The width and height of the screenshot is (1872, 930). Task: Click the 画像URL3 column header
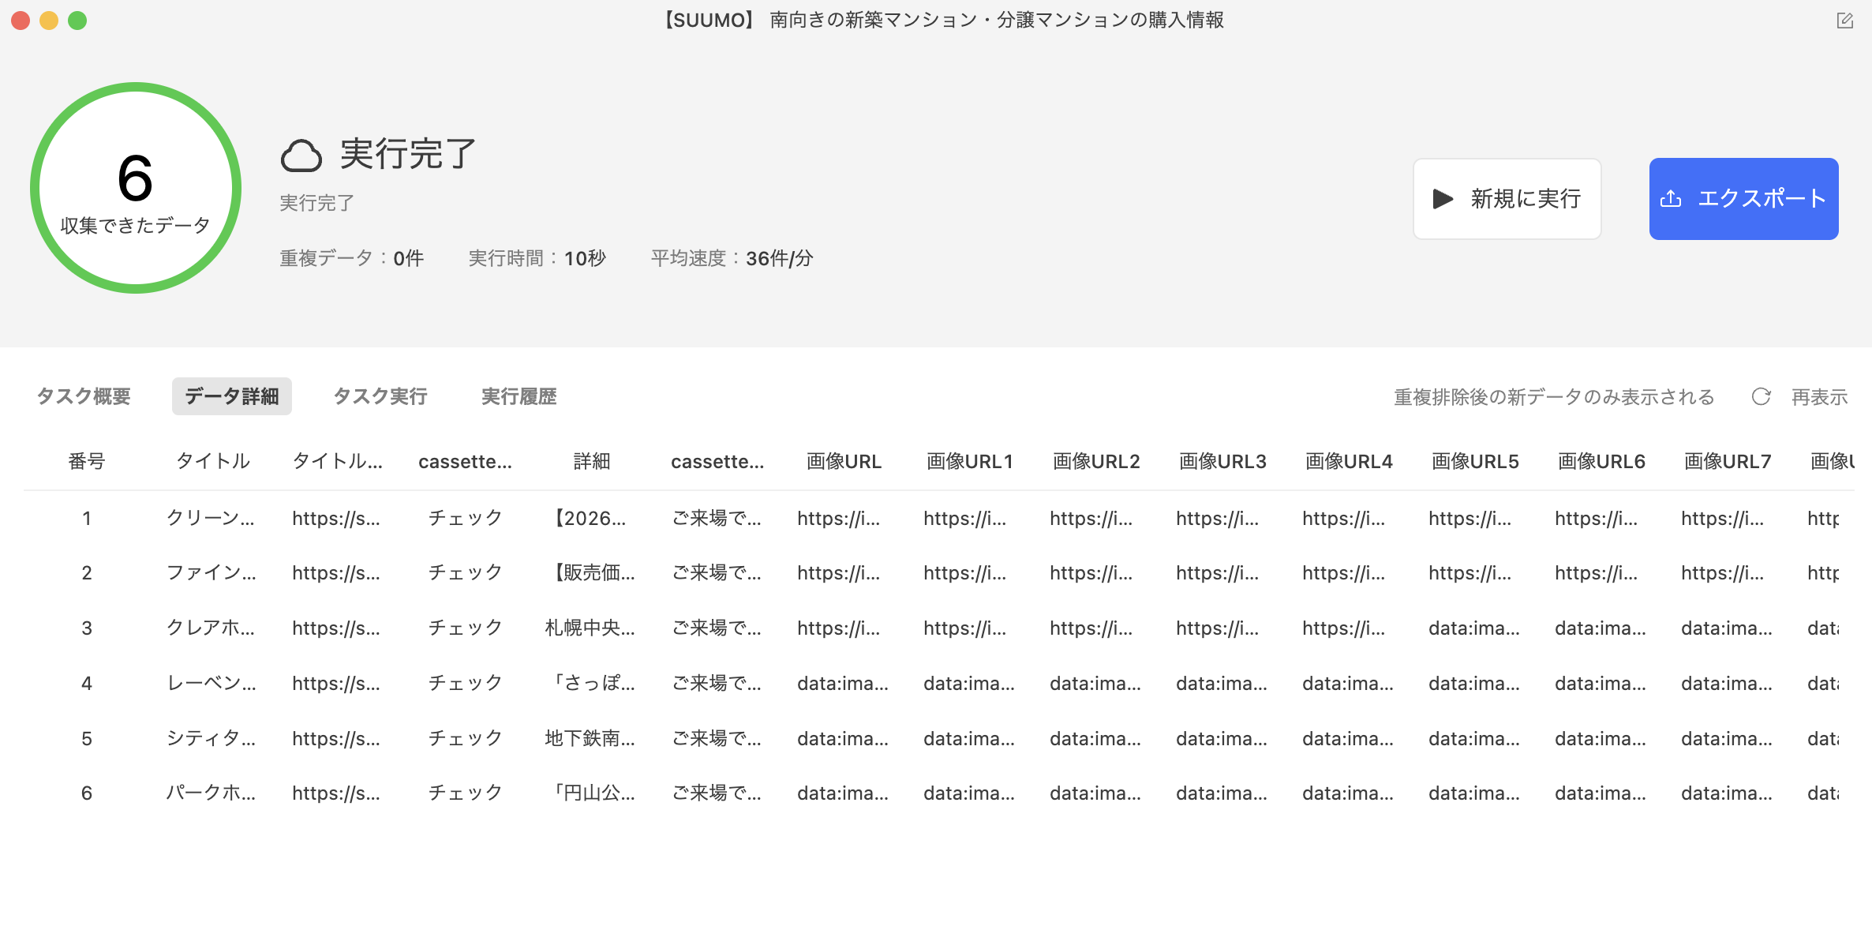pos(1222,461)
